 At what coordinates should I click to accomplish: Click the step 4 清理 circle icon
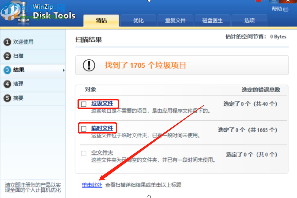[7, 84]
